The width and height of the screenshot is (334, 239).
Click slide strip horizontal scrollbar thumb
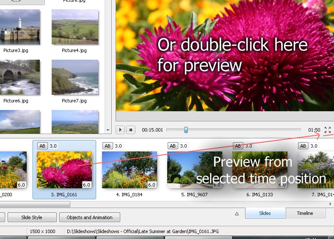pyautogui.click(x=35, y=204)
